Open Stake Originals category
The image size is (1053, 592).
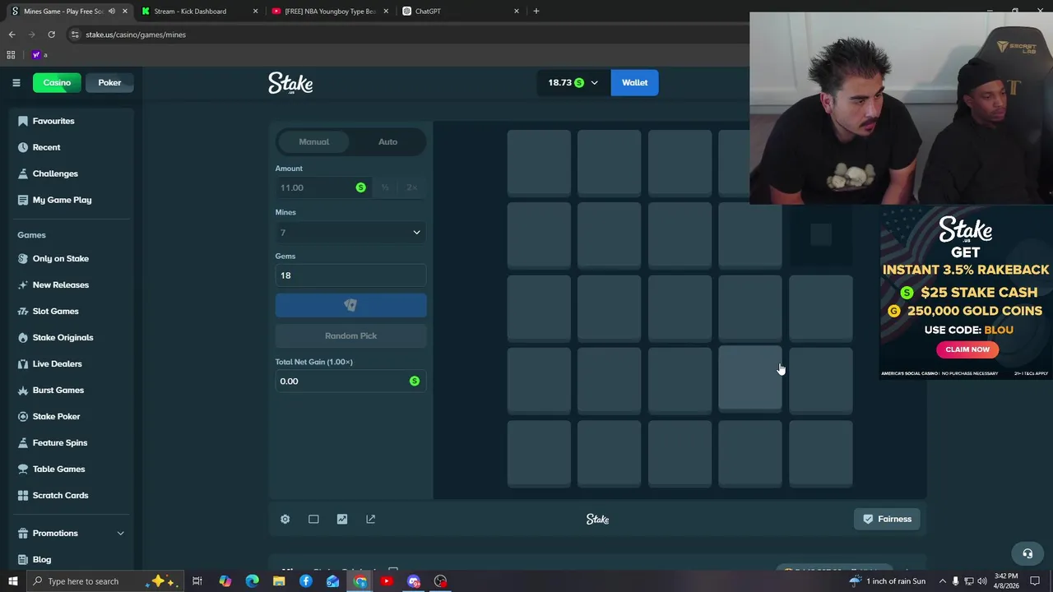tap(72, 337)
